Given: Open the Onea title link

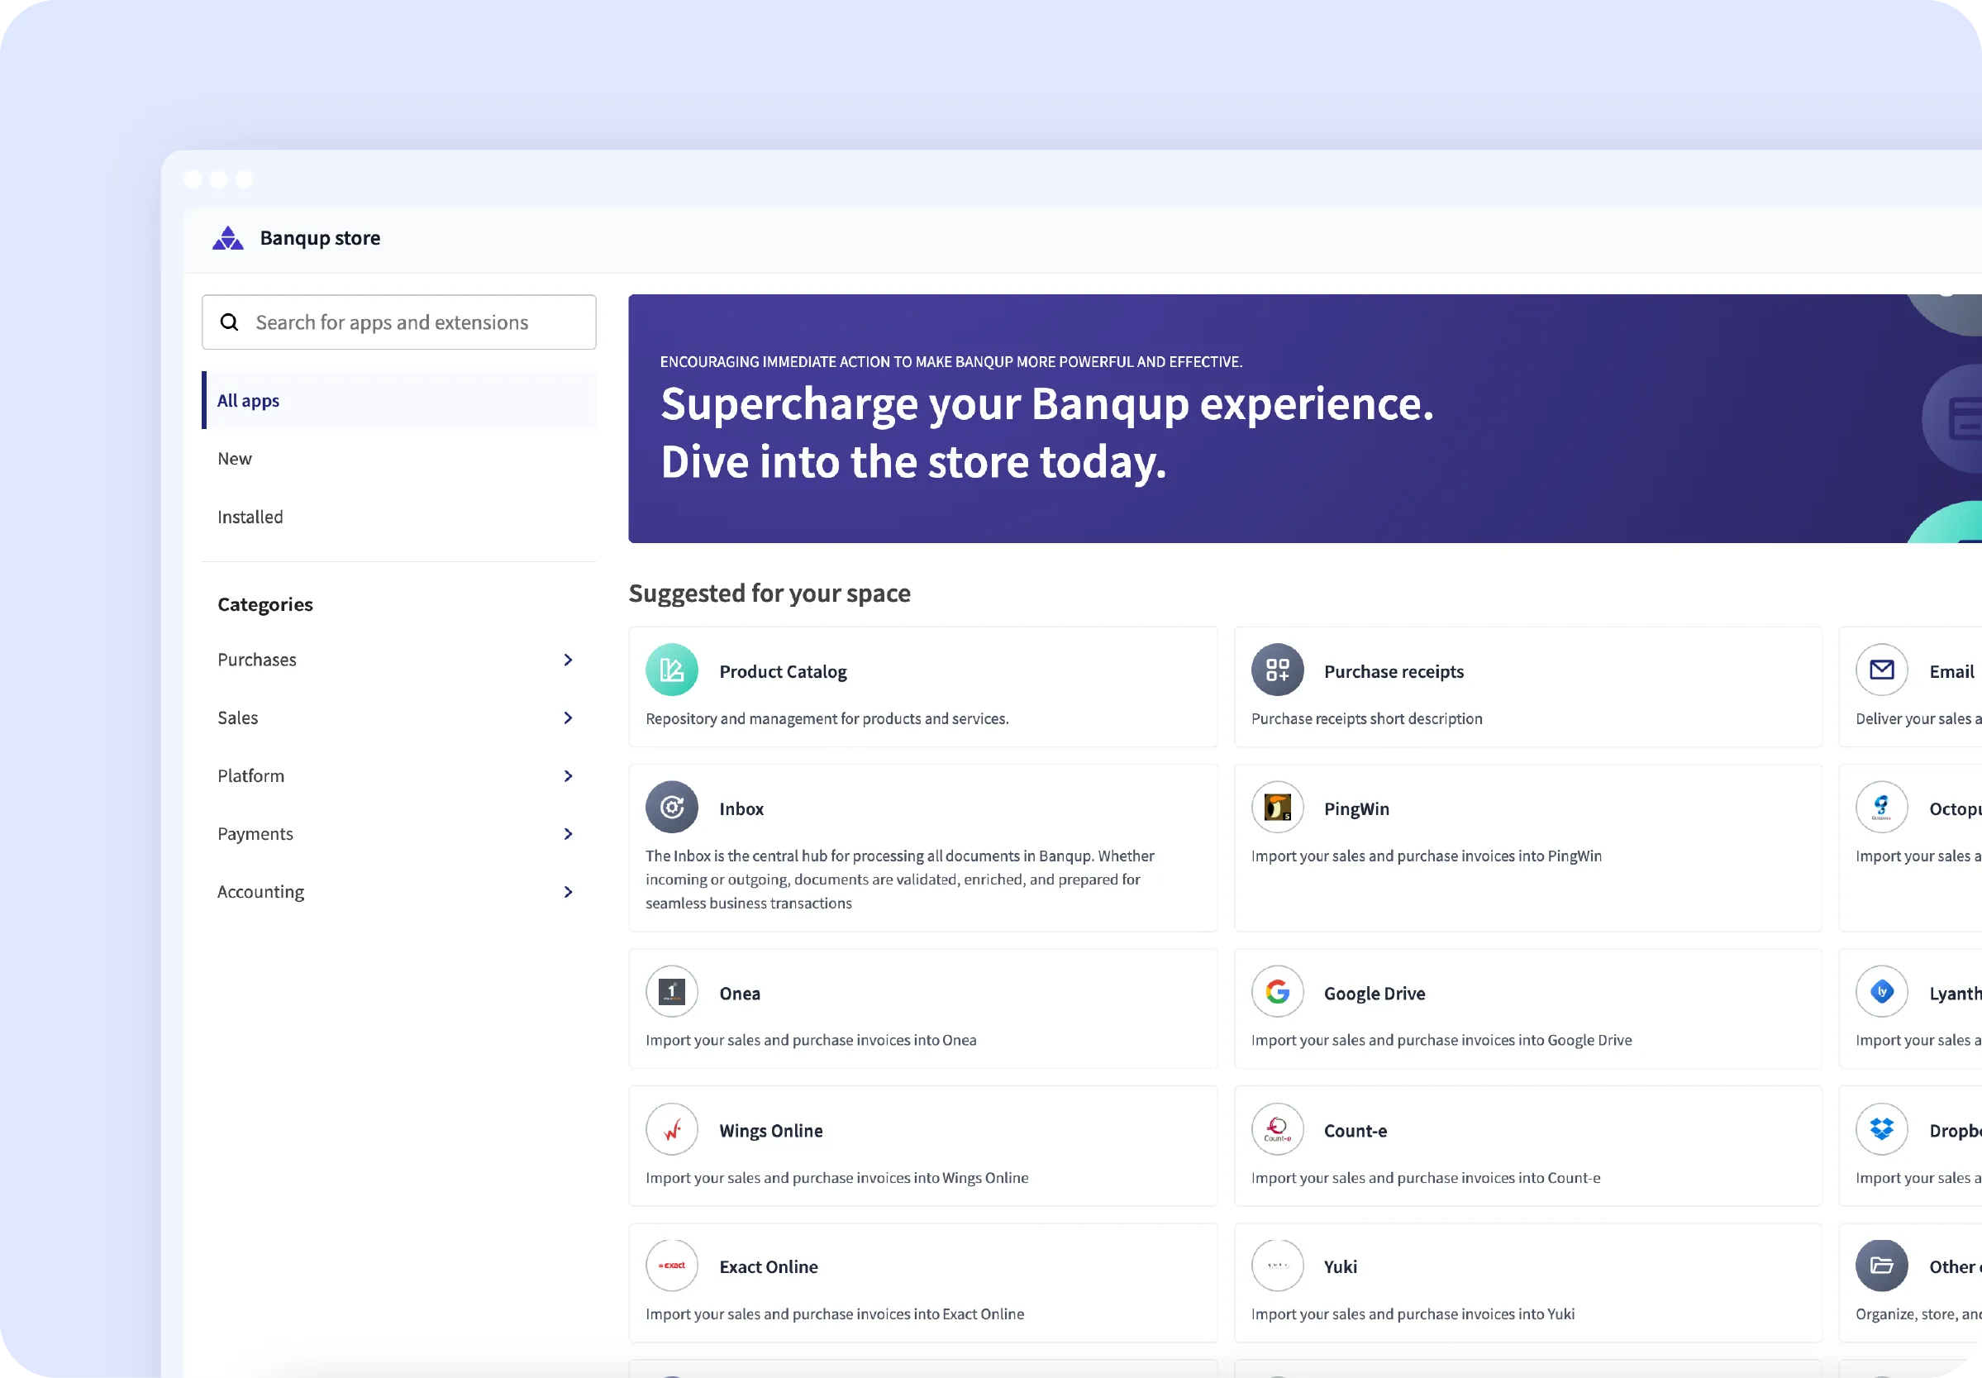Looking at the screenshot, I should pyautogui.click(x=740, y=993).
